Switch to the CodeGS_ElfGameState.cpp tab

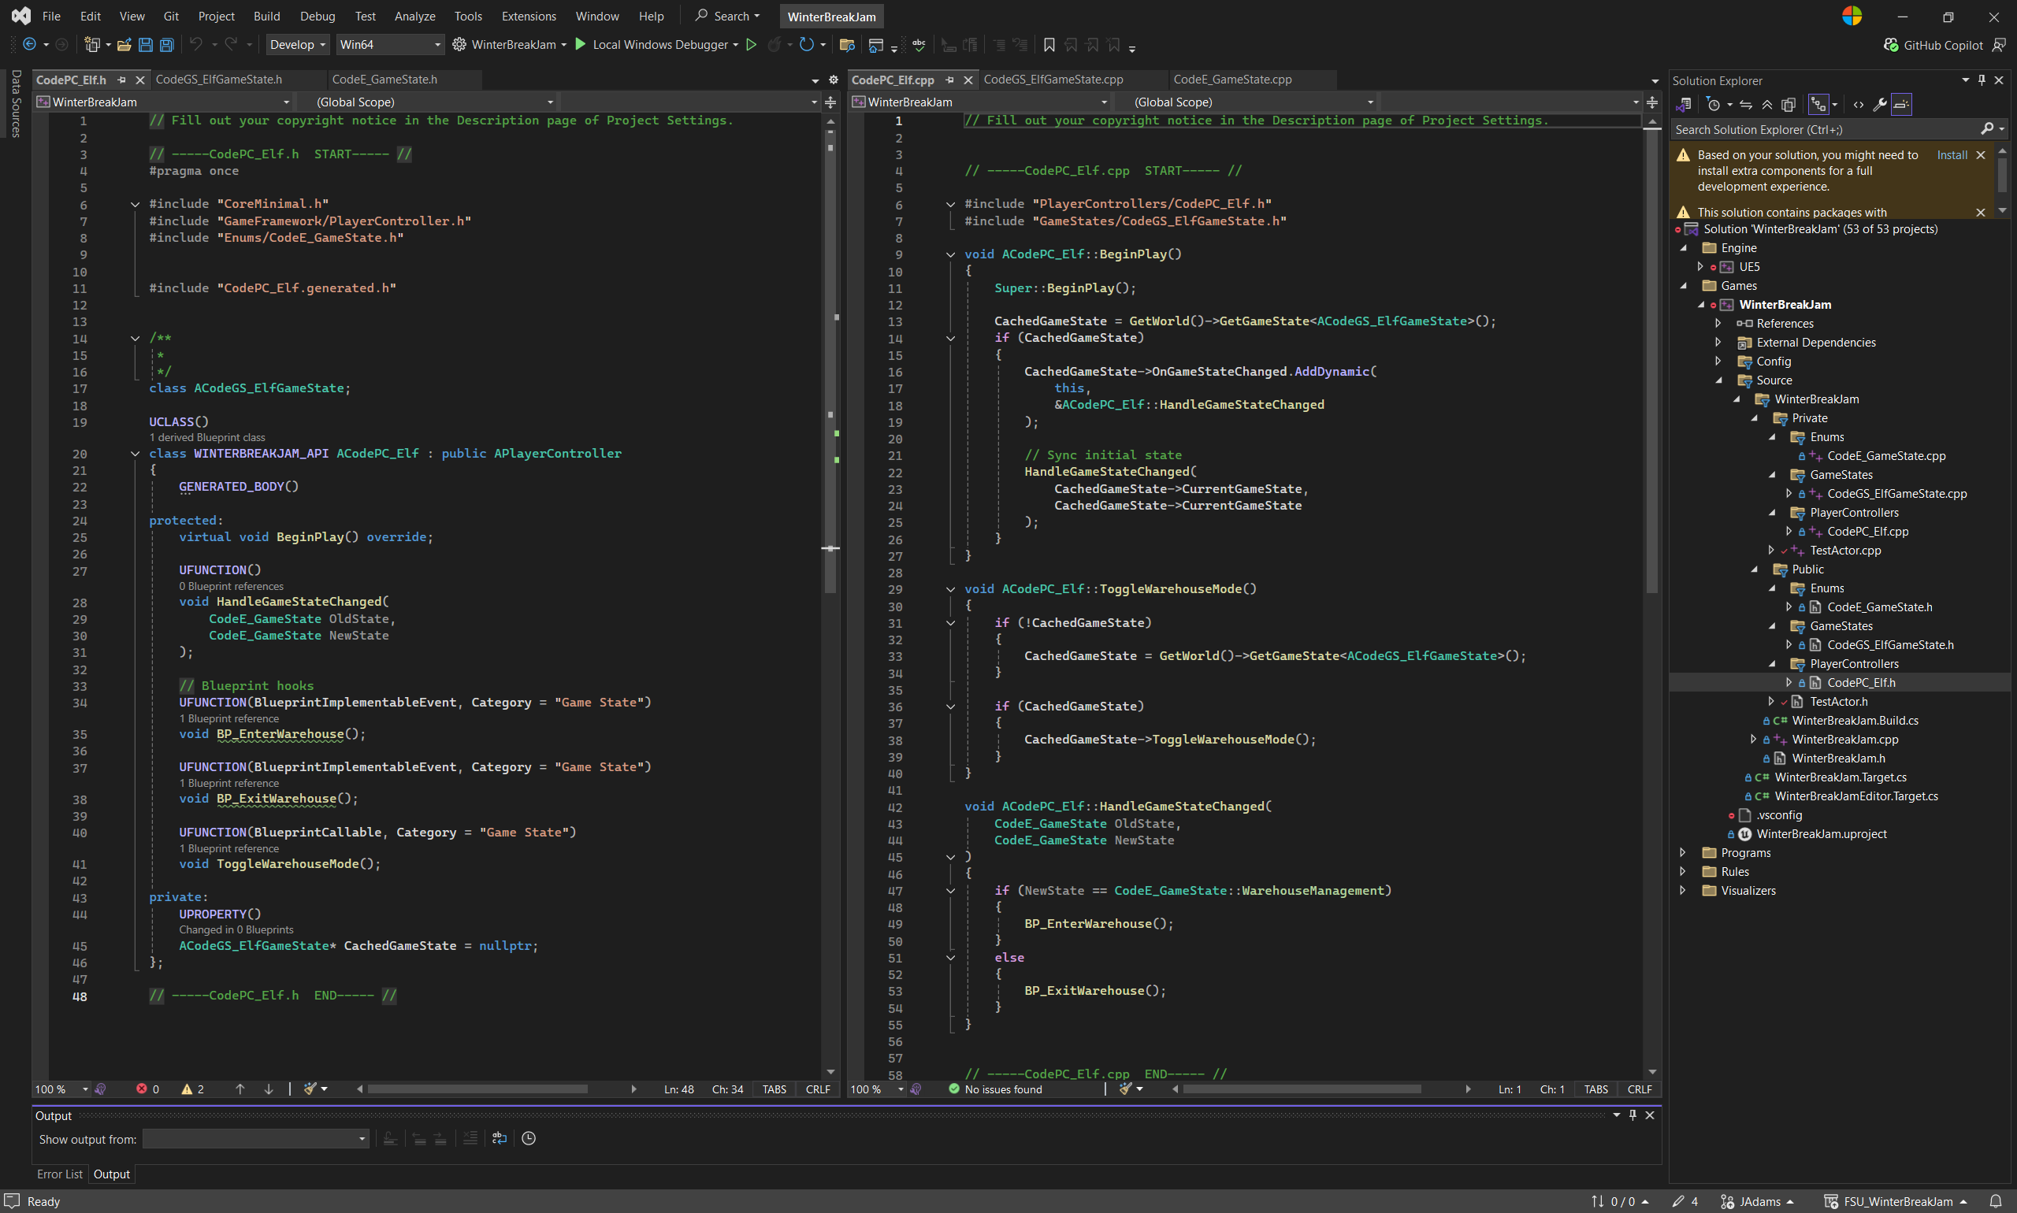point(1055,80)
